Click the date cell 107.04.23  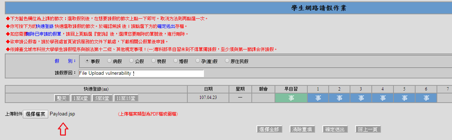click(208, 98)
